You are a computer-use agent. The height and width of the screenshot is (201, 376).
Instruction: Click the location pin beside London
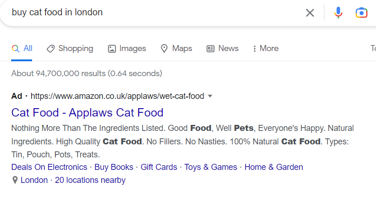pyautogui.click(x=15, y=180)
